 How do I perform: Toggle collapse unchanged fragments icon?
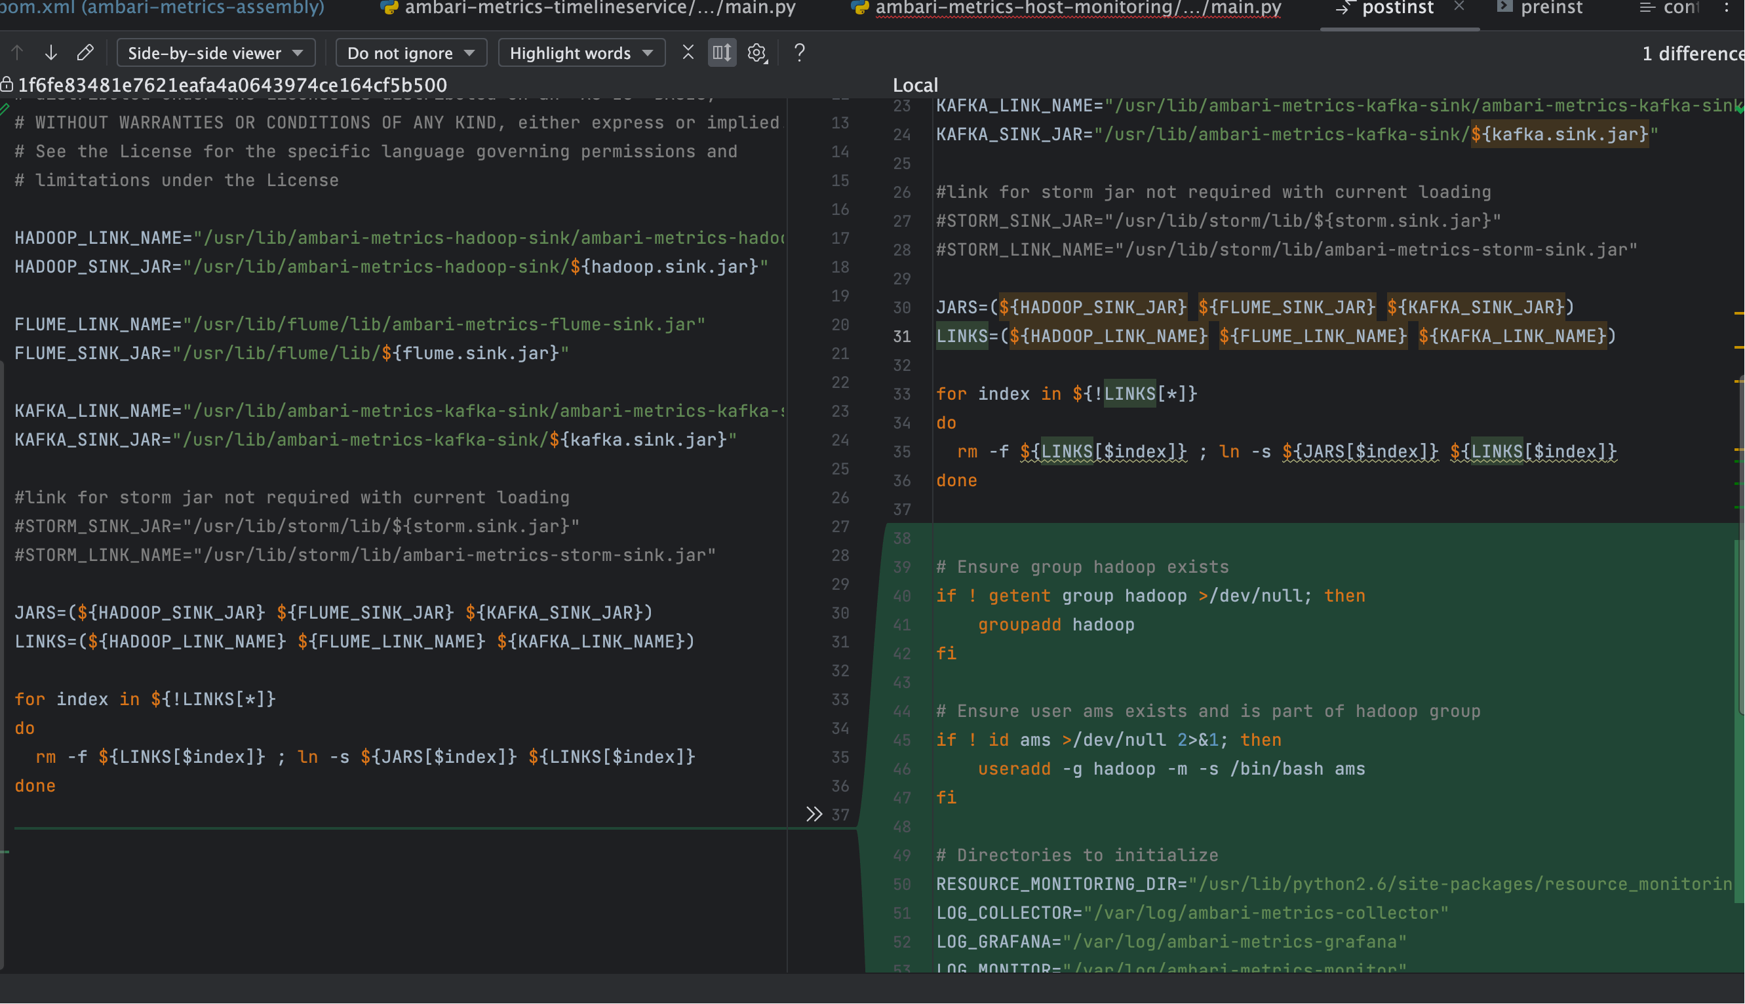click(x=688, y=53)
